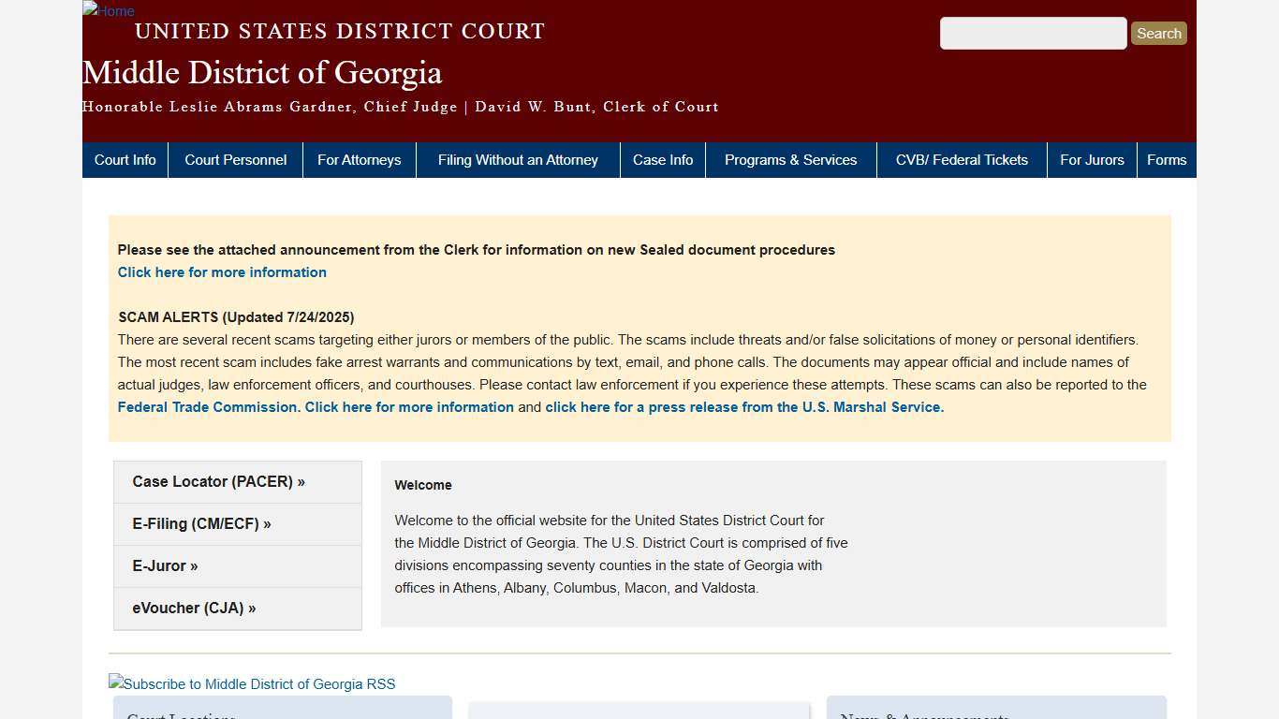The height and width of the screenshot is (719, 1279).
Task: Open the CVB/ Federal Tickets menu
Action: 962,159
